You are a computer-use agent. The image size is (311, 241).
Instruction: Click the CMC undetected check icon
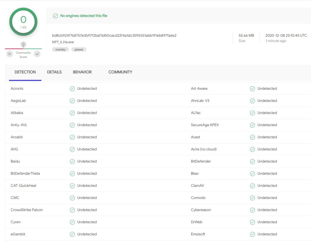(72, 198)
